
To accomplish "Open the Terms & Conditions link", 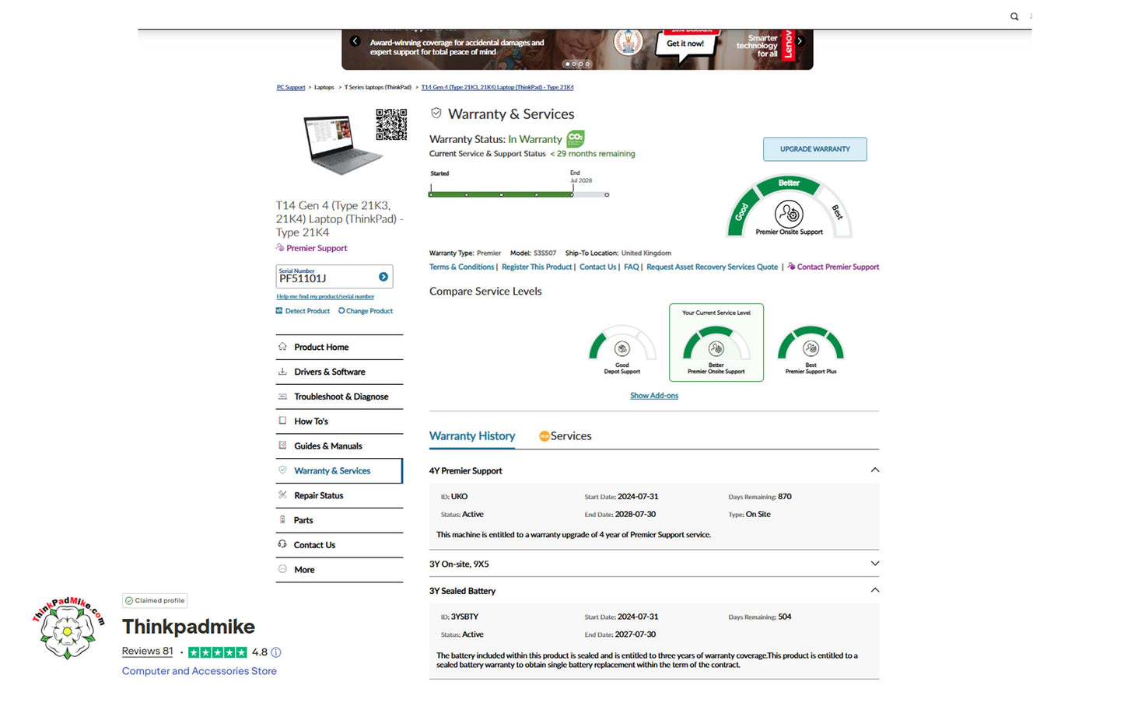I will [x=461, y=267].
